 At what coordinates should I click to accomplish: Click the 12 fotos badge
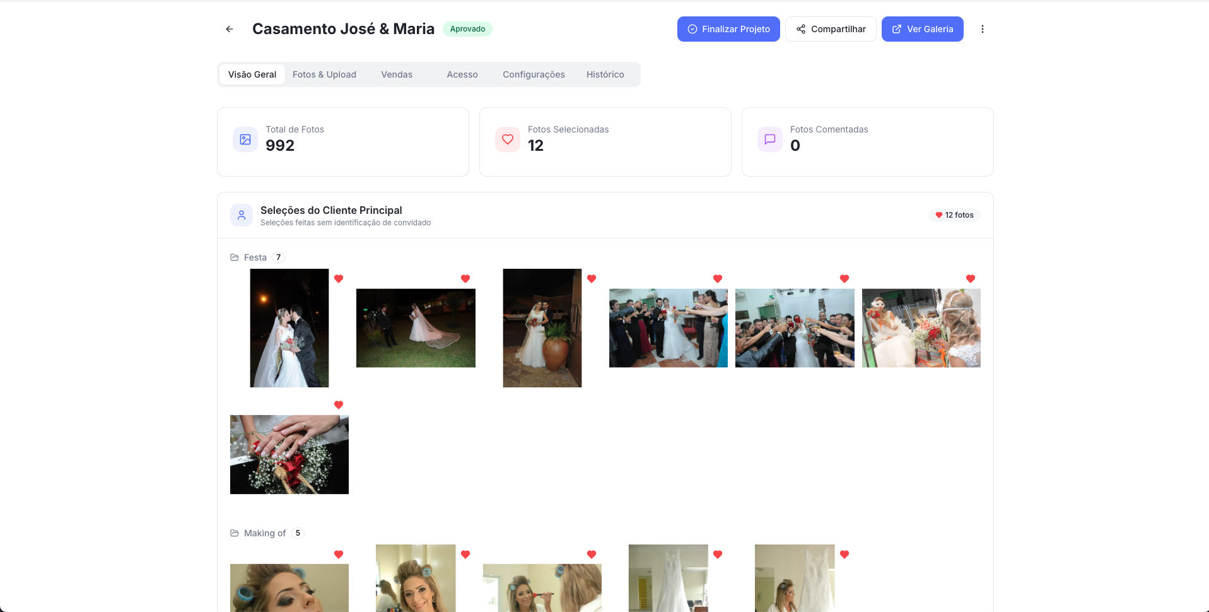click(954, 215)
